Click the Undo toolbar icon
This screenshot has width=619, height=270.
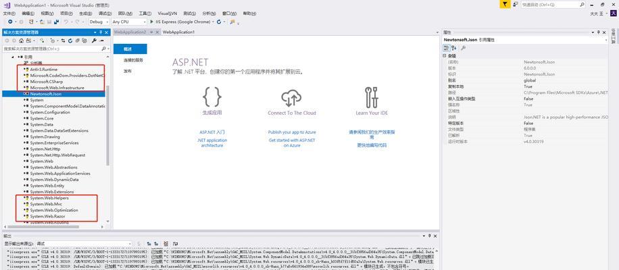[66, 22]
